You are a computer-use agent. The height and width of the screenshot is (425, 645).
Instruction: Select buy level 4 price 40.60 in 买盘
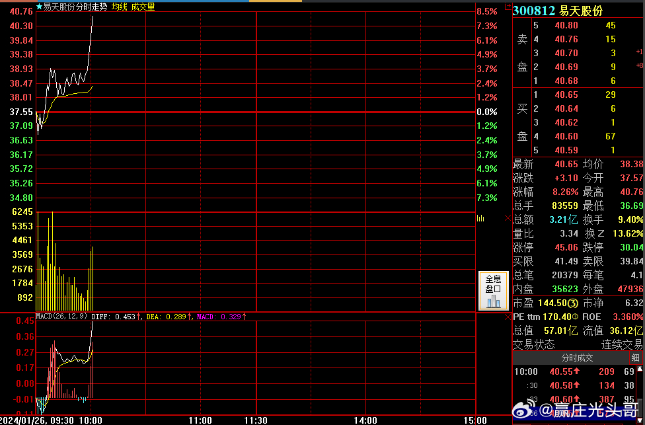point(566,136)
